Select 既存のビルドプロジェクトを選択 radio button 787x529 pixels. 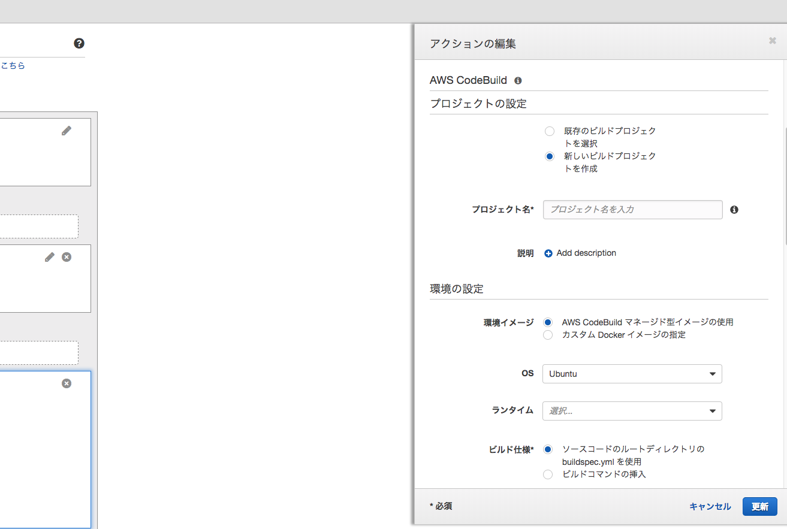(x=549, y=131)
